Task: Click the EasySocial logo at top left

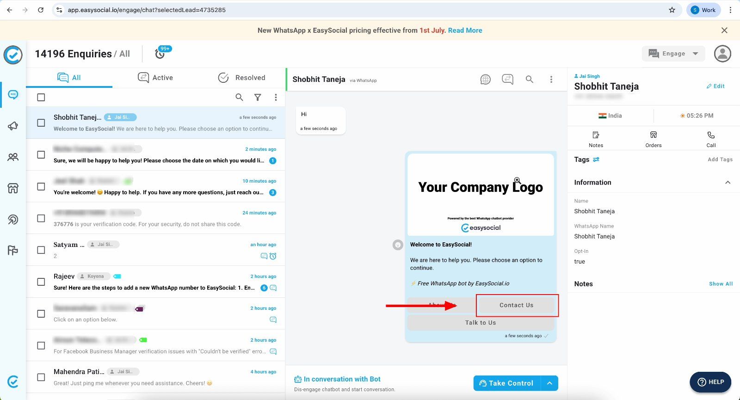Action: tap(13, 55)
